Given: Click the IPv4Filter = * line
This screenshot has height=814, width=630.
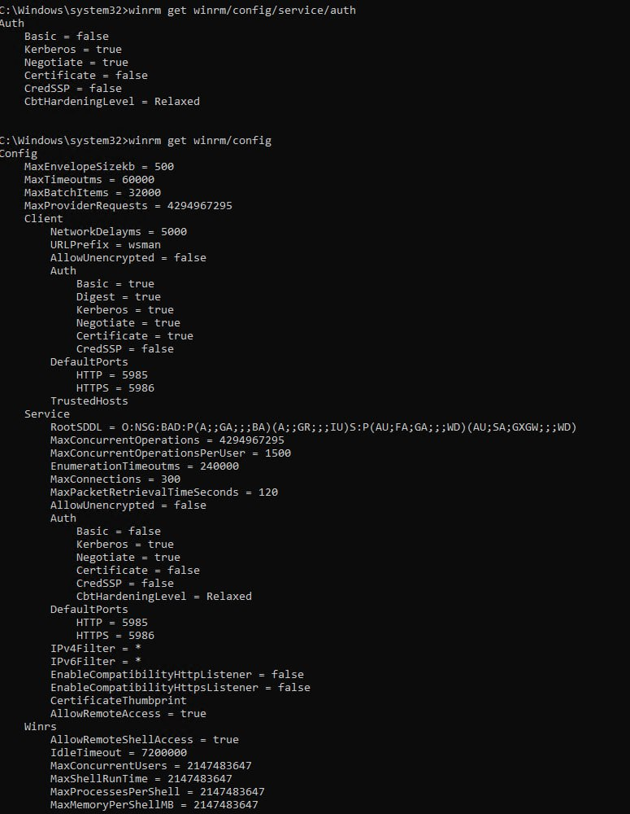Looking at the screenshot, I should 95,649.
